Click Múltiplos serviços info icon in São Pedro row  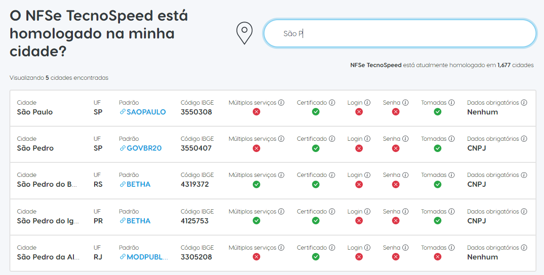[x=281, y=139]
